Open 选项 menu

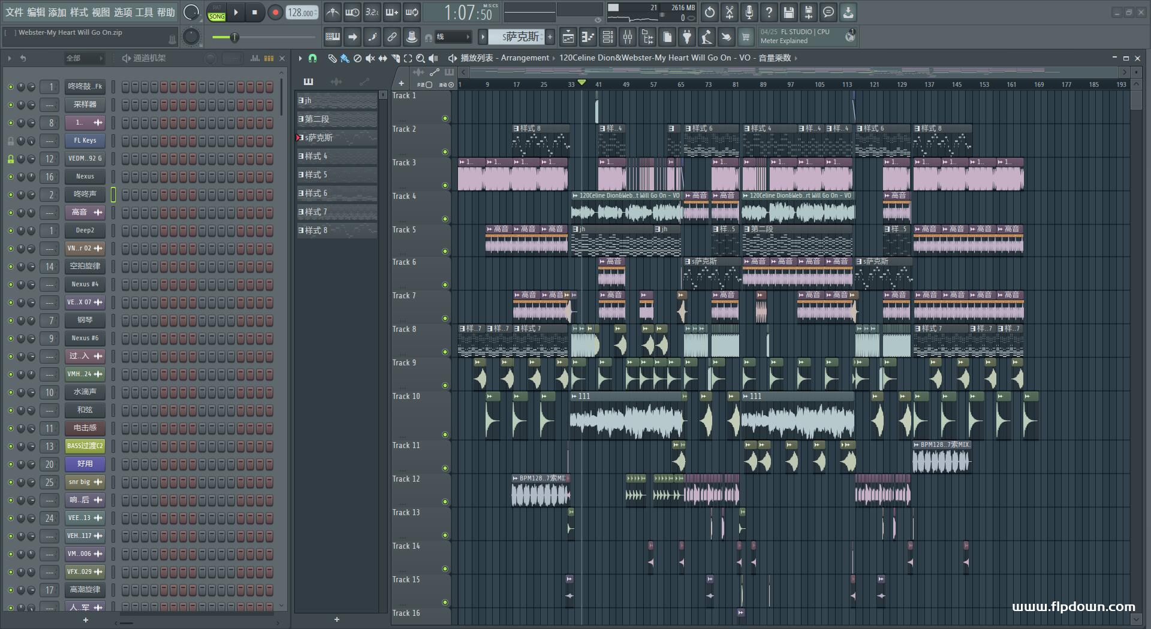point(123,12)
